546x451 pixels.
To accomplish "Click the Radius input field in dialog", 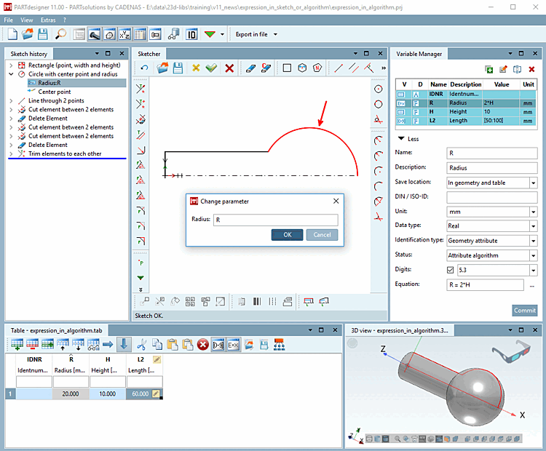I will 275,219.
